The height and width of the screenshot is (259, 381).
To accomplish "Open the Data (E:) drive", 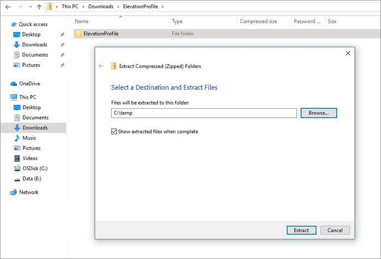I will pos(32,178).
